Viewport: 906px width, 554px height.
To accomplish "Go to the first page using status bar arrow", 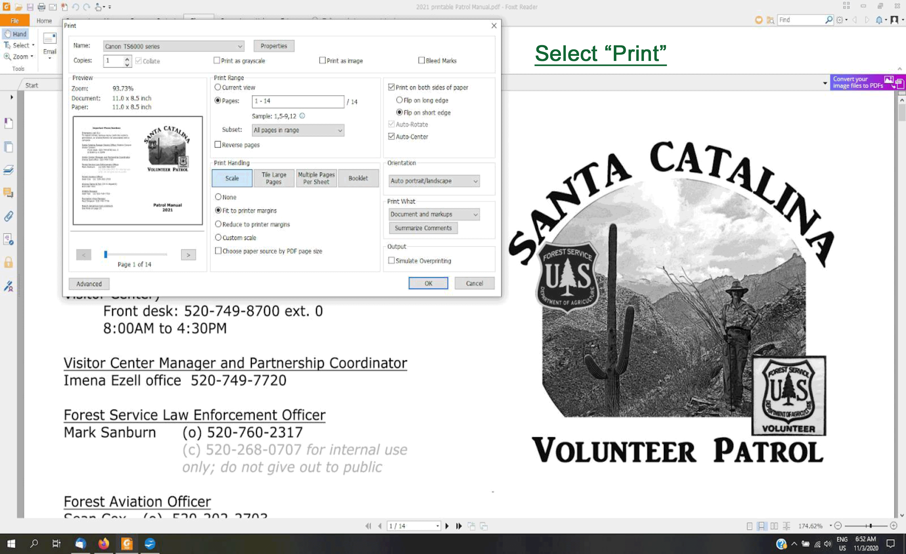I will click(x=368, y=526).
